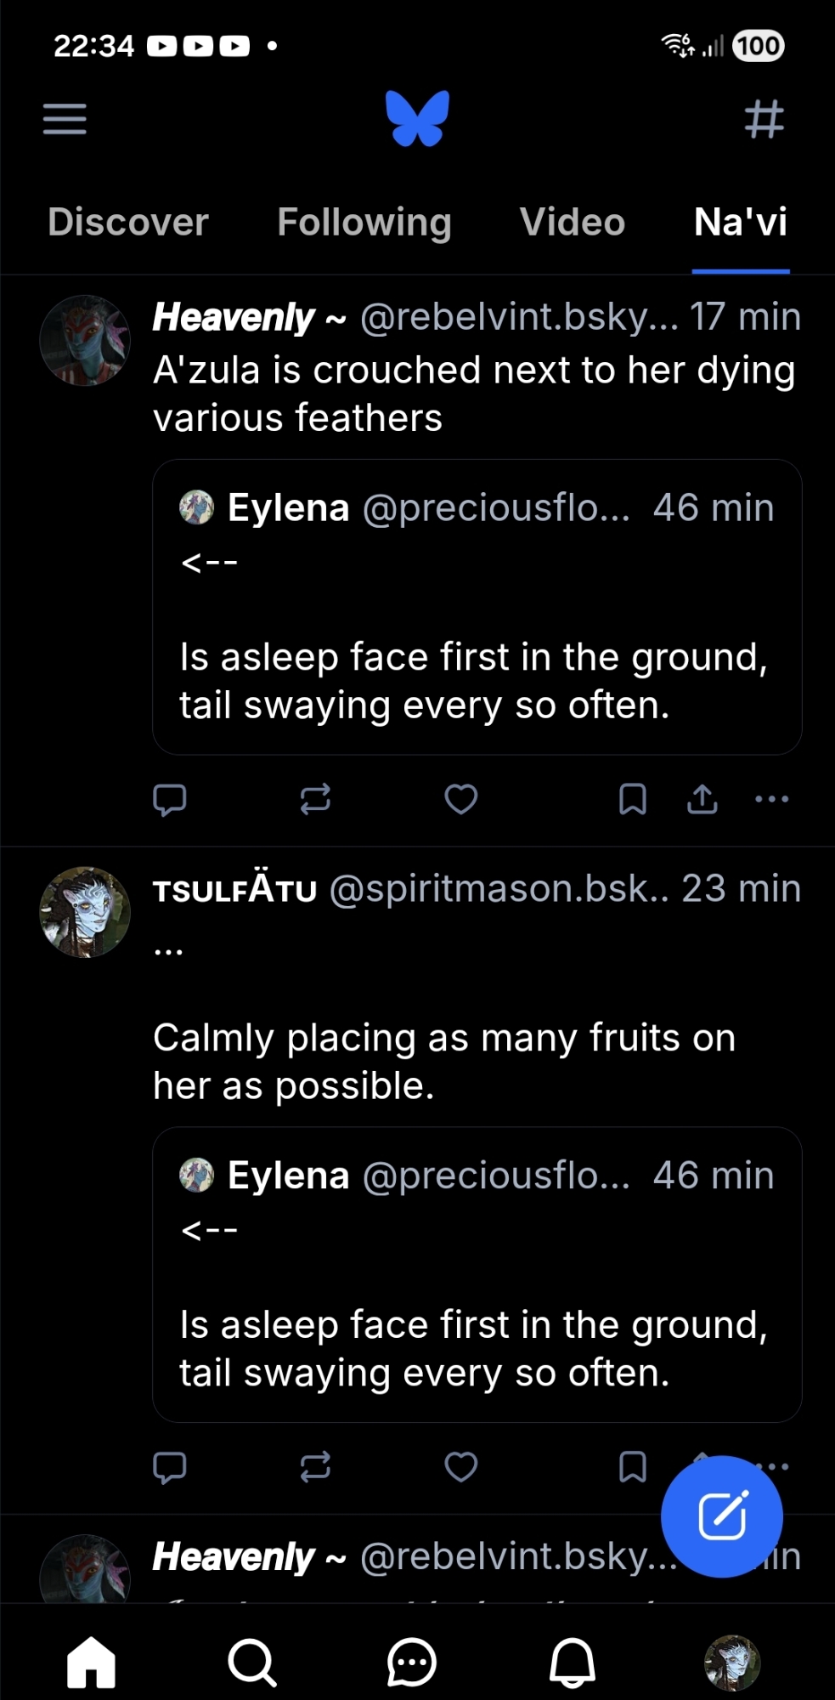Open the search magnifier in bottom bar

[252, 1661]
